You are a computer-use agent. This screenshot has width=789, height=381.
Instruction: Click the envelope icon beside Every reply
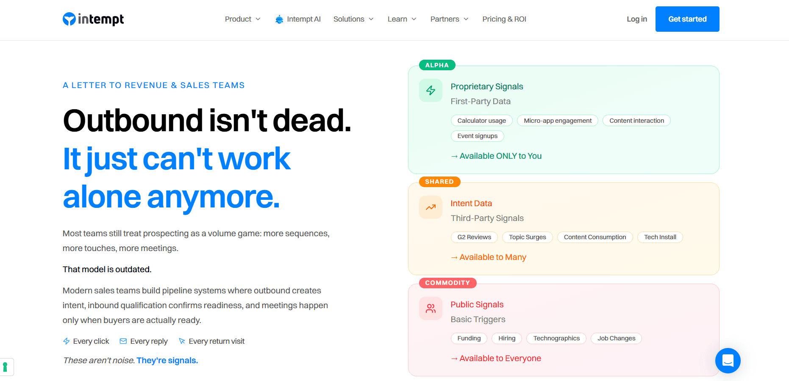pyautogui.click(x=123, y=341)
